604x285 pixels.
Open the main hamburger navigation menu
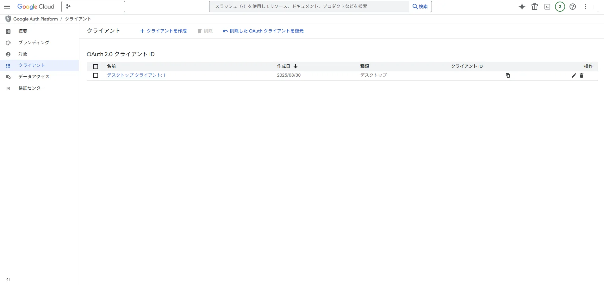click(x=7, y=7)
